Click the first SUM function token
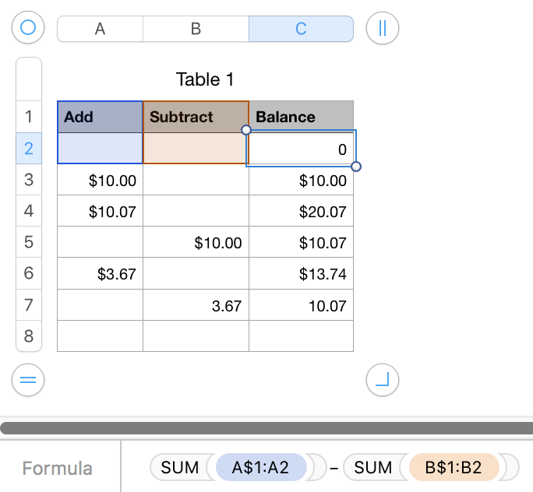The height and width of the screenshot is (492, 533). (x=179, y=467)
